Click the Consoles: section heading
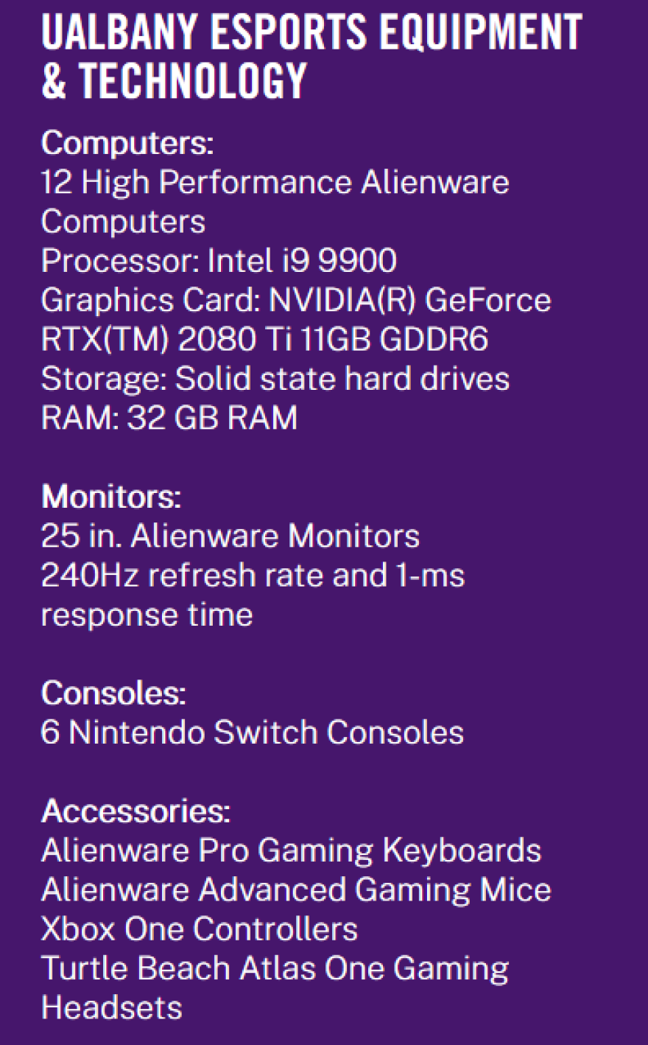Viewport: 648px width, 1045px height. pyautogui.click(x=114, y=693)
